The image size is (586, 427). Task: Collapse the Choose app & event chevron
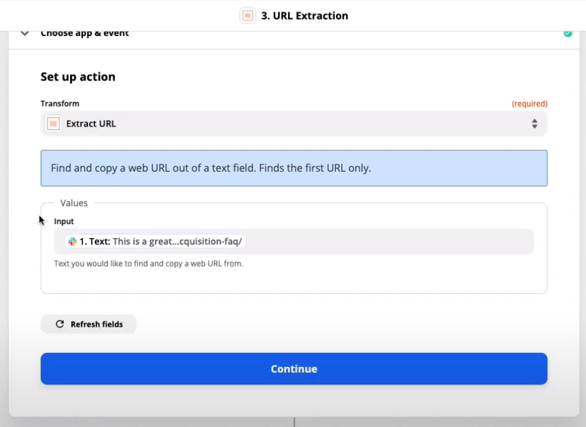tap(25, 34)
